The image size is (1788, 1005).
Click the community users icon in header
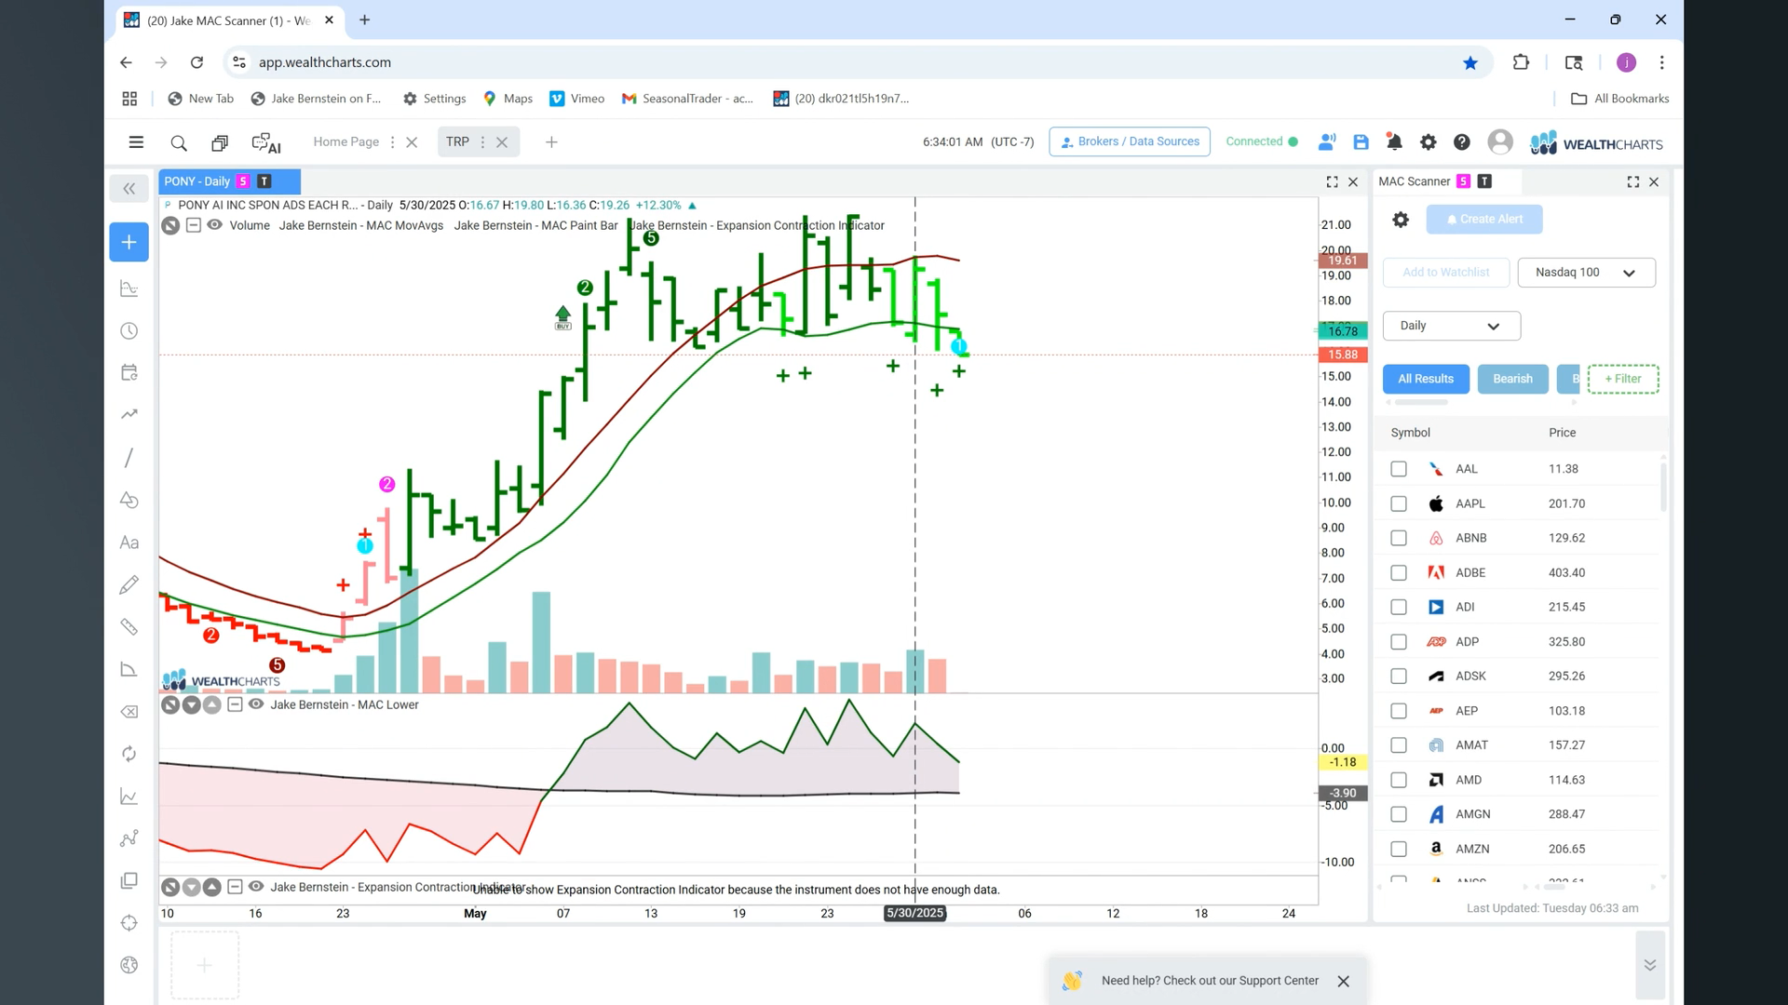click(x=1327, y=141)
